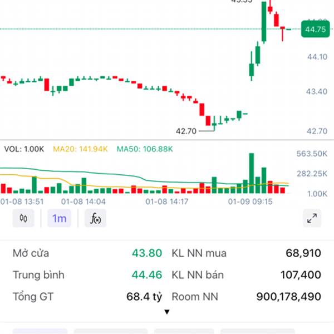Tap the 01-08 13:51 time axis label

[x=22, y=202]
